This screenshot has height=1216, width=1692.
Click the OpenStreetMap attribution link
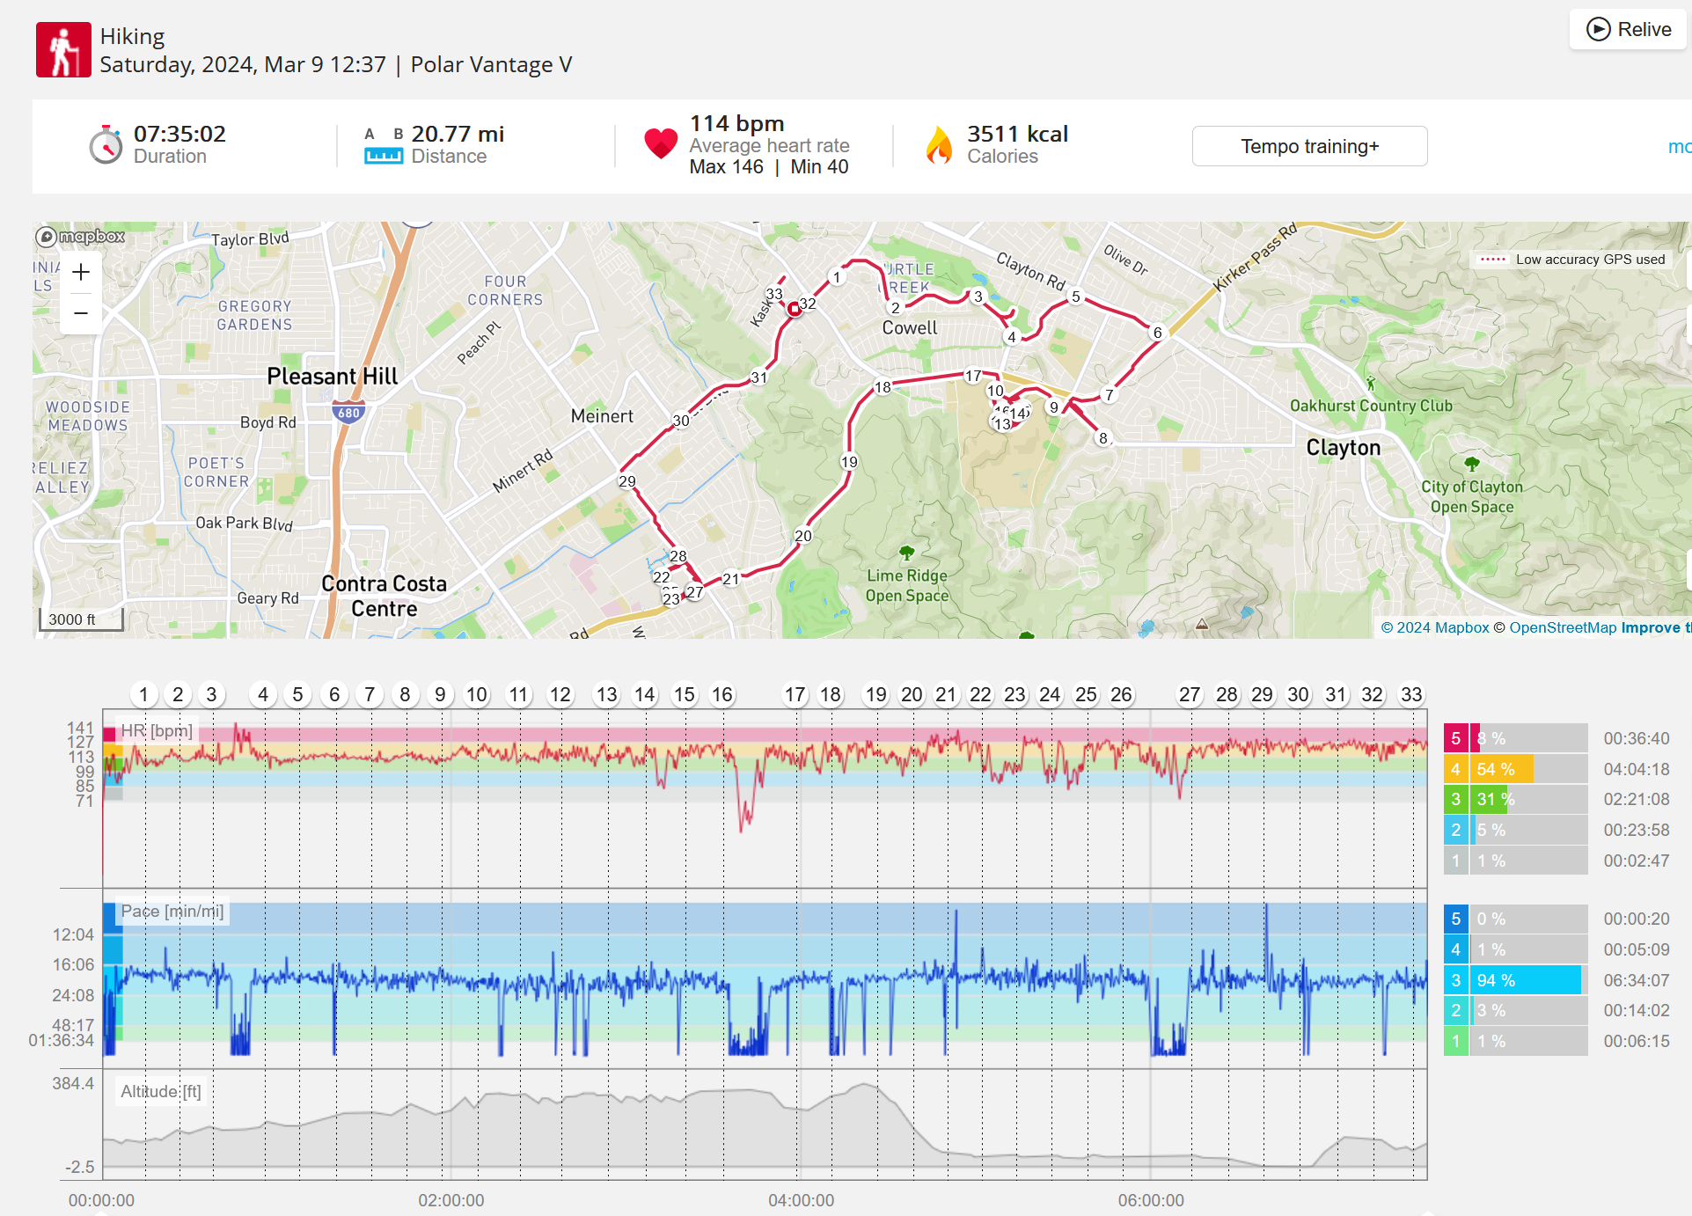[x=1563, y=627]
